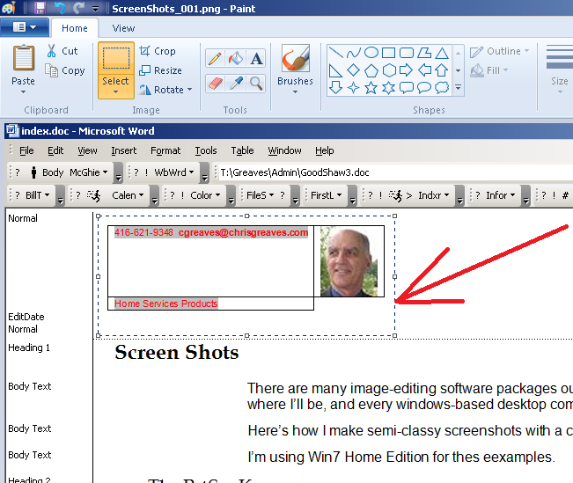Choose the Up arrow shape
Viewport: 573px width, 483px height.
tap(442, 70)
